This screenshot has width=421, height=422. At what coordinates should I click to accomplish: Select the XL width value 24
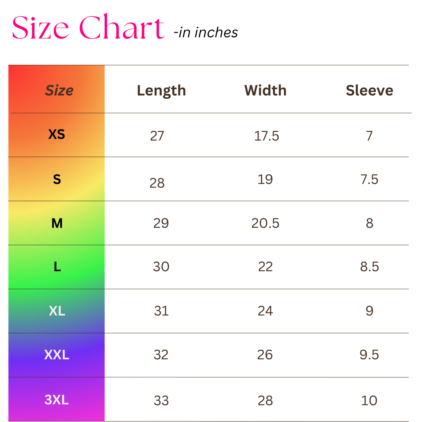(265, 311)
